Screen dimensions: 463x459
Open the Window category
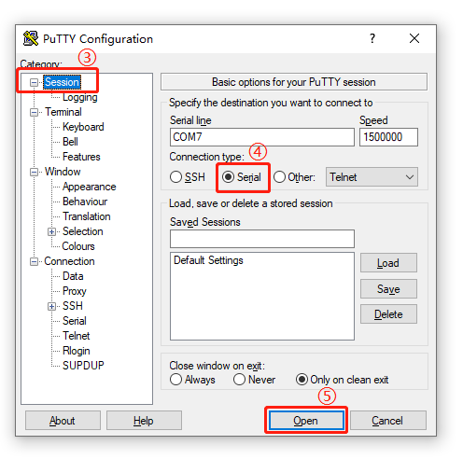[63, 172]
